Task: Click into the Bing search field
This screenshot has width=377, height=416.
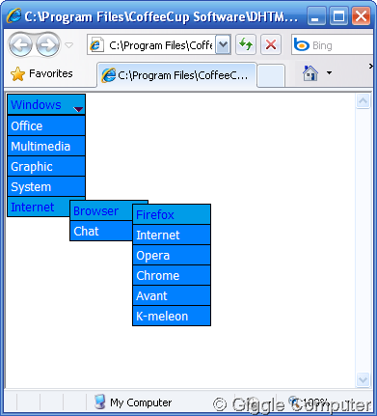Action: (340, 45)
